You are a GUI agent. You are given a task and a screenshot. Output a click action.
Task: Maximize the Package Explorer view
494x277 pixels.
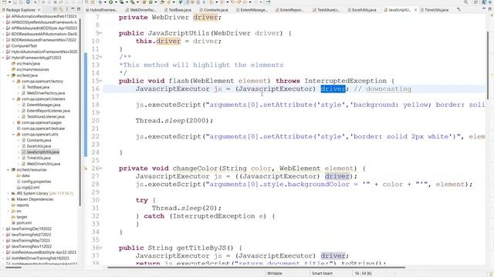coord(79,9)
